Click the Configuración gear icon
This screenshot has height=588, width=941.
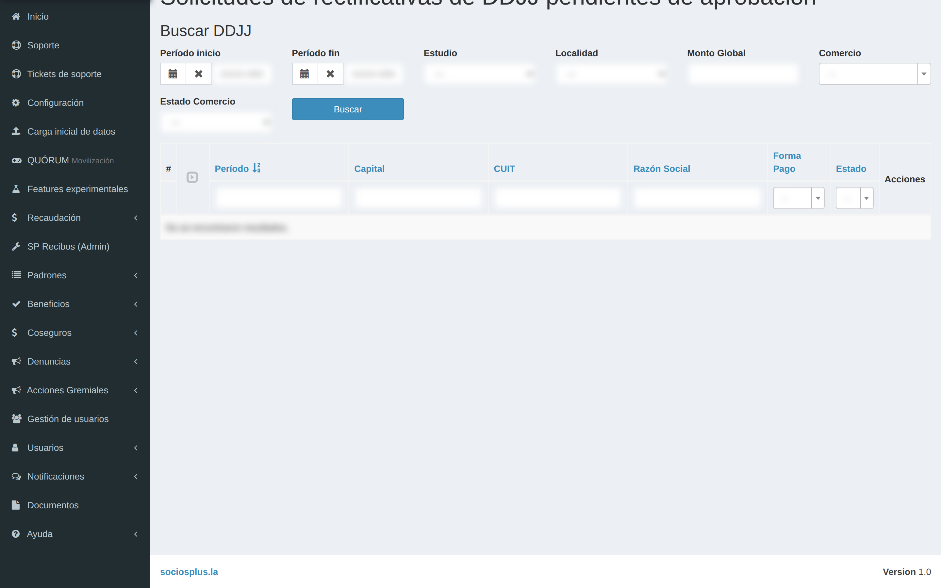[x=16, y=103]
